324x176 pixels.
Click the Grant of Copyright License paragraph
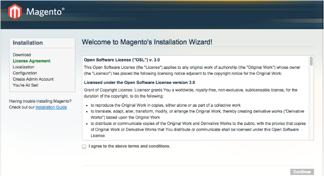[x=191, y=93]
